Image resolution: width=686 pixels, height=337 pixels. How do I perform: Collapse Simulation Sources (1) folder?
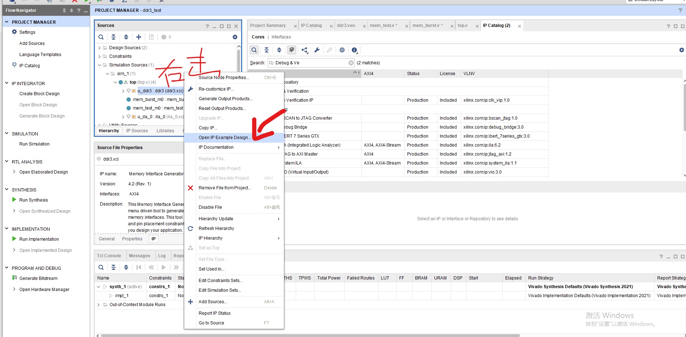(x=100, y=65)
